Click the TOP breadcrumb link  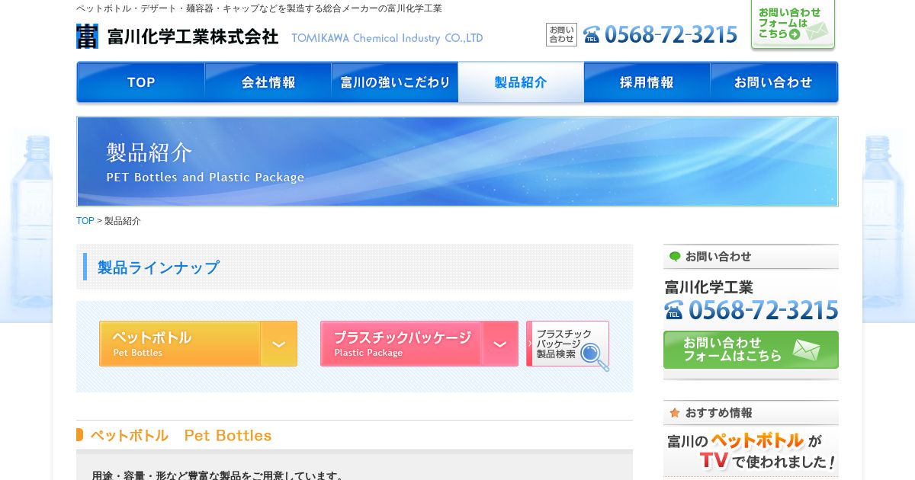point(85,221)
